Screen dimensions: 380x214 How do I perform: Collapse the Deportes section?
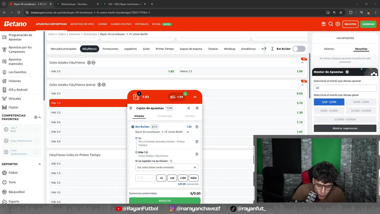coord(39,164)
